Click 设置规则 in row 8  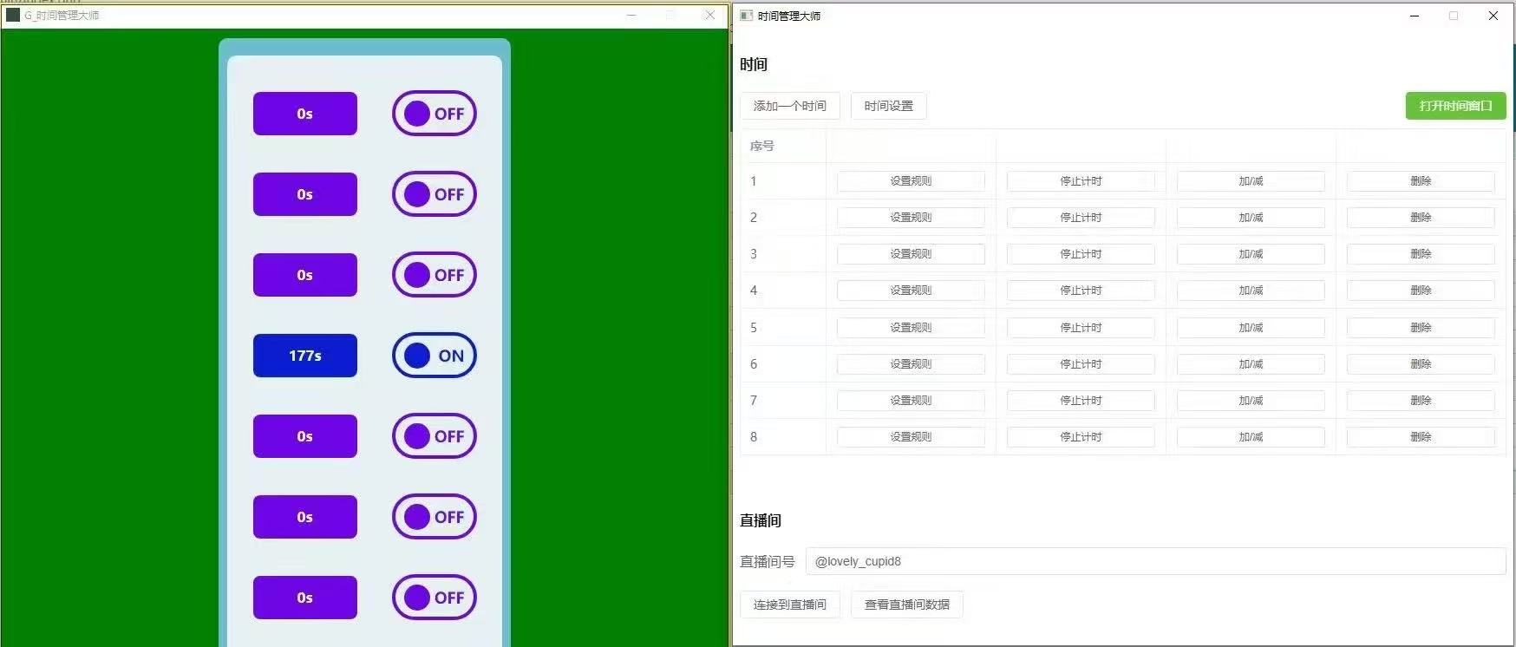(x=911, y=437)
